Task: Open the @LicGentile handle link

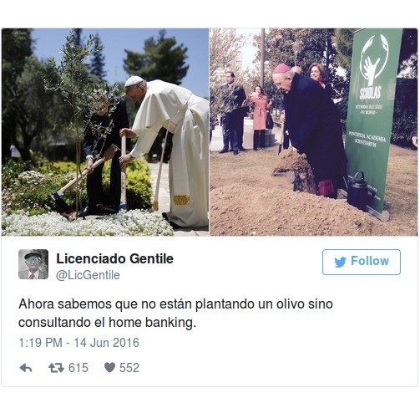Action: tap(88, 275)
